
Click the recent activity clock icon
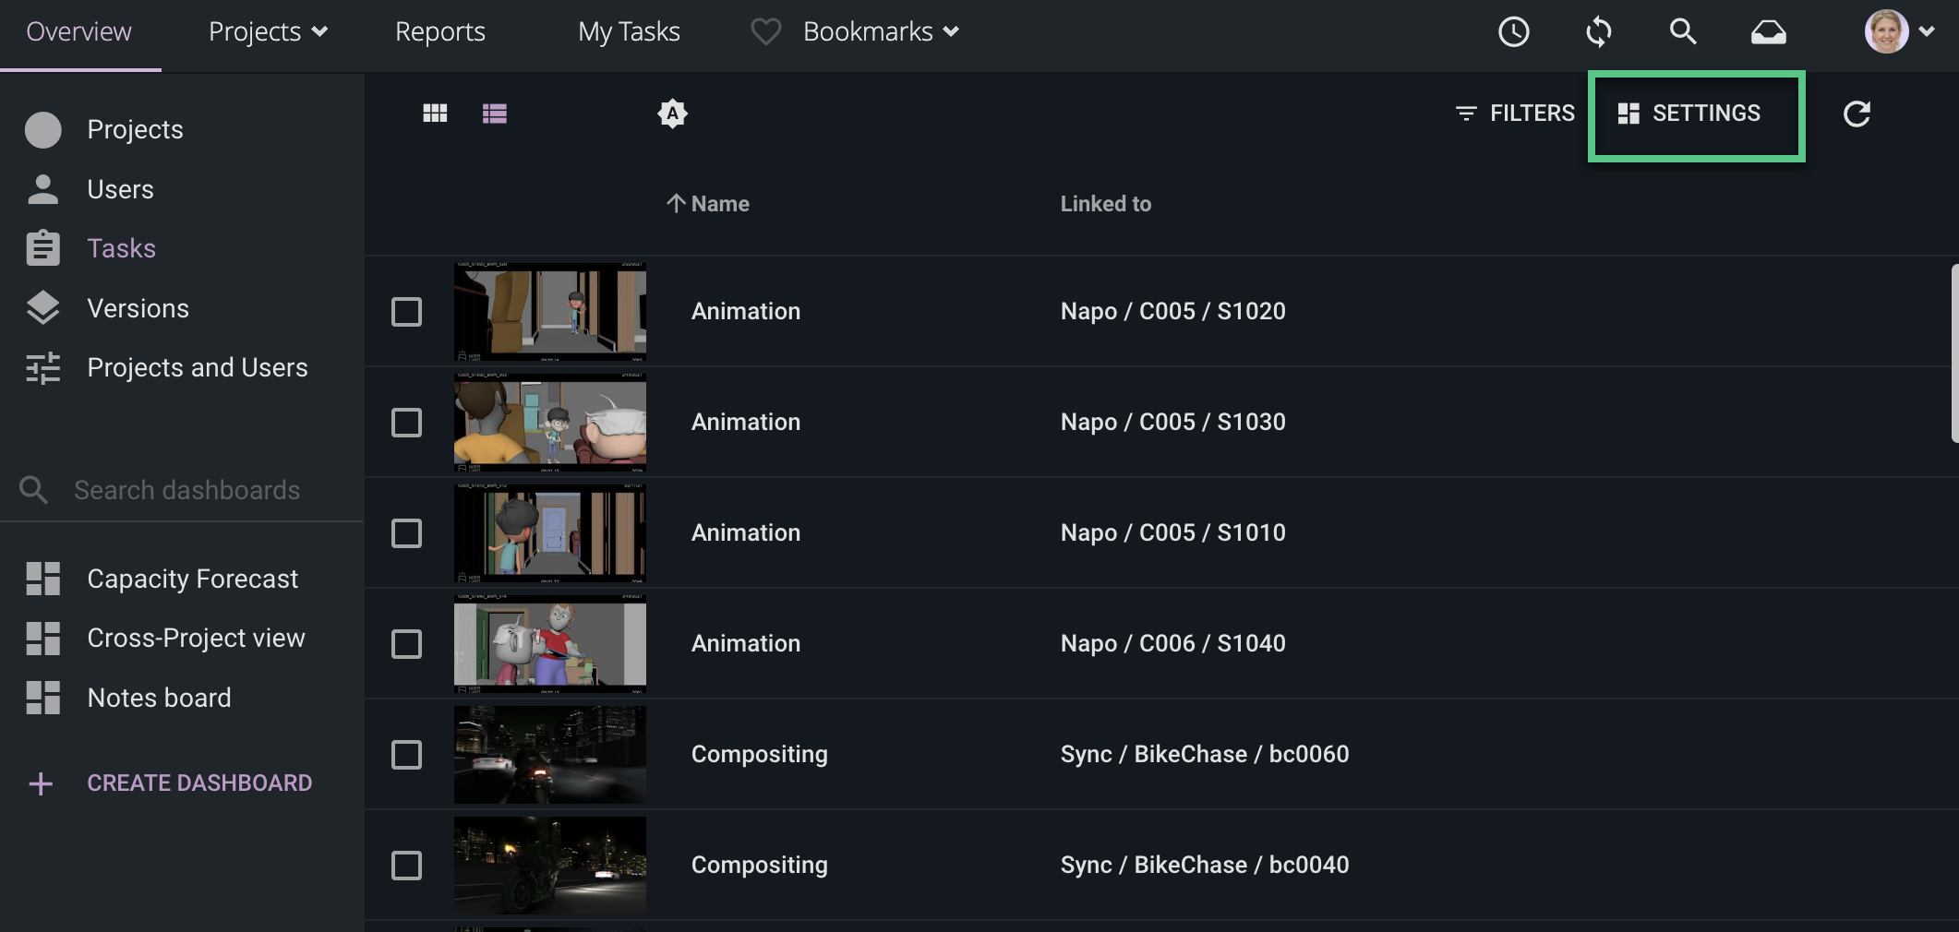[1513, 31]
